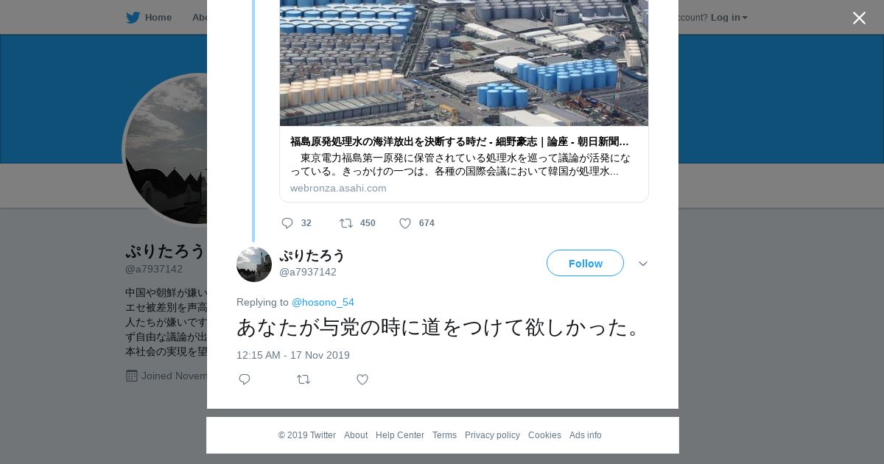Like the parent tweet with 674 likes

(x=404, y=223)
